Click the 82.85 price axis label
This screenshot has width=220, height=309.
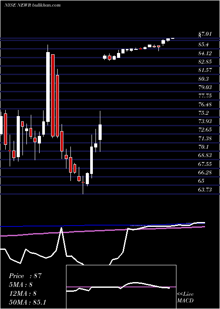205,62
